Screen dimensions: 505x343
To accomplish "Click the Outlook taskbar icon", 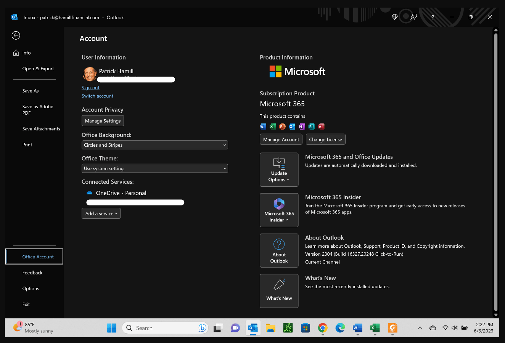I will (x=253, y=328).
